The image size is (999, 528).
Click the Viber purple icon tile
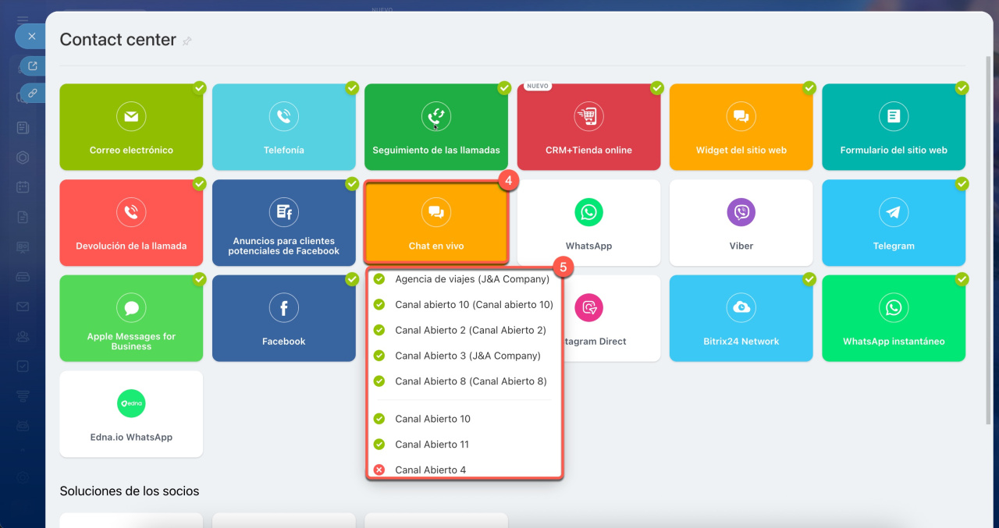tap(741, 222)
